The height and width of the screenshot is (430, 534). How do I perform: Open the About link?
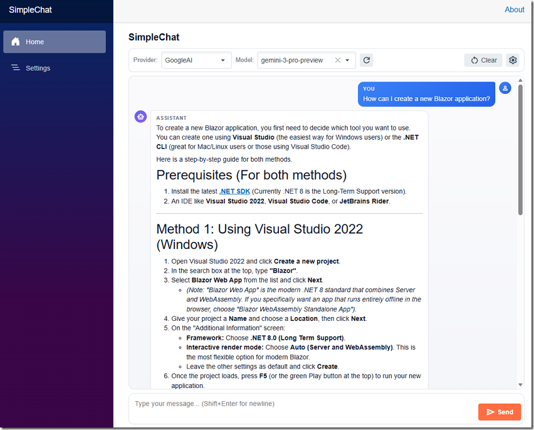pyautogui.click(x=514, y=9)
